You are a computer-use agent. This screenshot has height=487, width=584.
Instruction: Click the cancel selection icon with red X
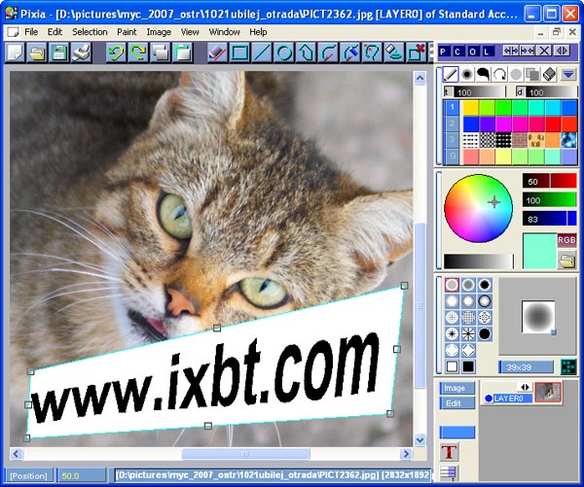click(x=416, y=52)
